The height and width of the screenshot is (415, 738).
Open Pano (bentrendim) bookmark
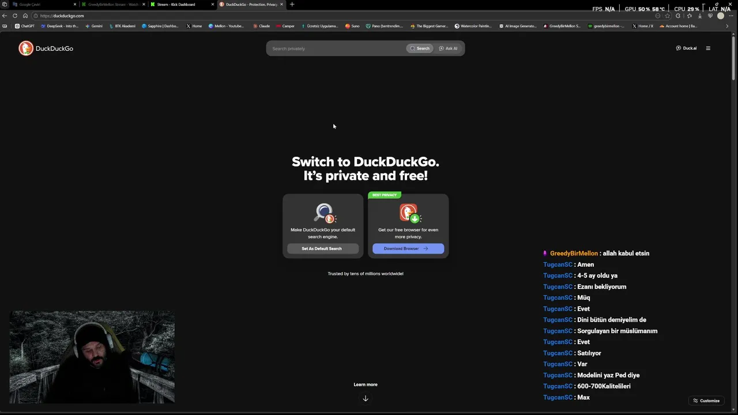(385, 26)
